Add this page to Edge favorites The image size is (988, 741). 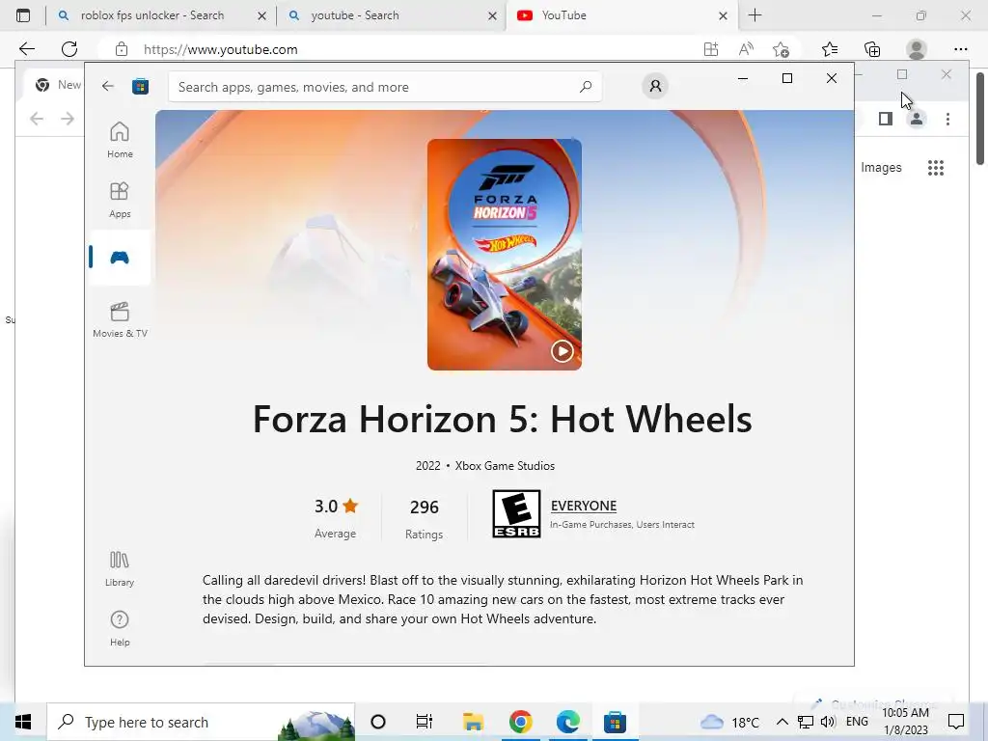(x=781, y=49)
